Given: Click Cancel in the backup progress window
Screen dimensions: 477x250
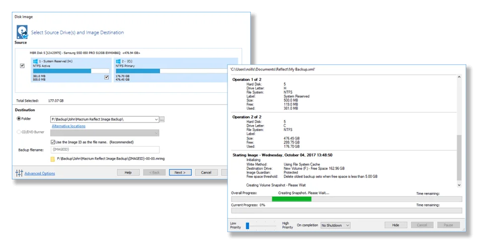Looking at the screenshot, I should point(422,225).
